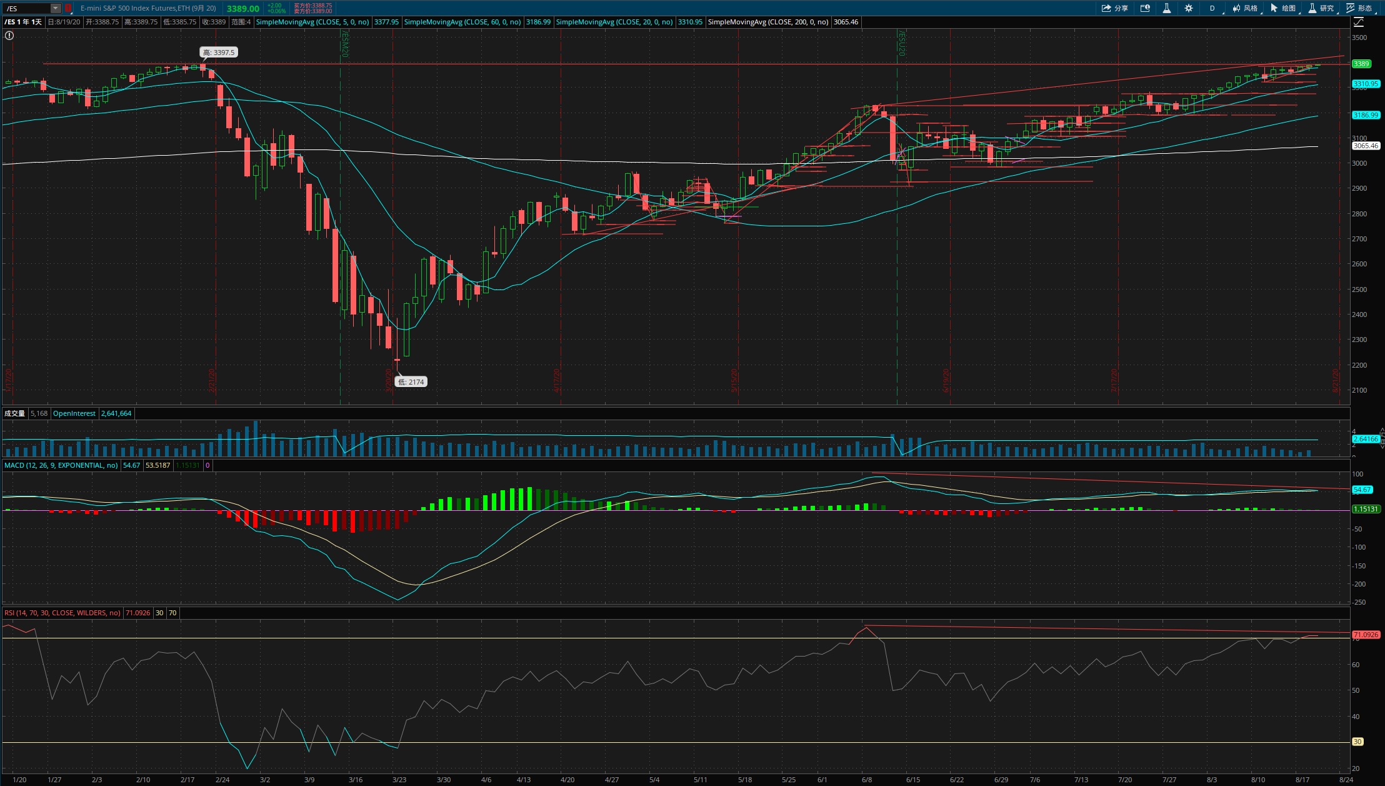Click the 高:3389.75 high value
Image resolution: width=1385 pixels, height=786 pixels.
[141, 22]
